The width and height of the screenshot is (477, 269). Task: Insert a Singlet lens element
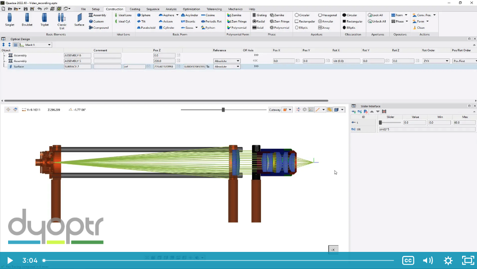pos(10,20)
